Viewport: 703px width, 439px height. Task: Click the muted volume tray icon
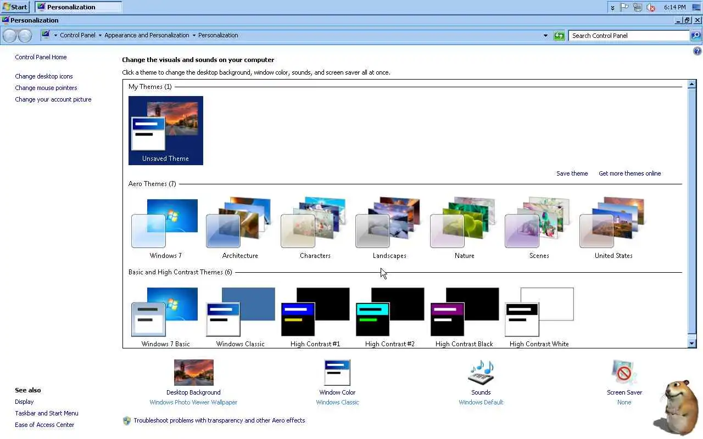(651, 7)
